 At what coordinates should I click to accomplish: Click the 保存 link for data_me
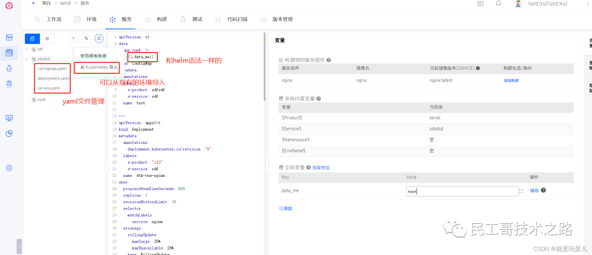534,190
